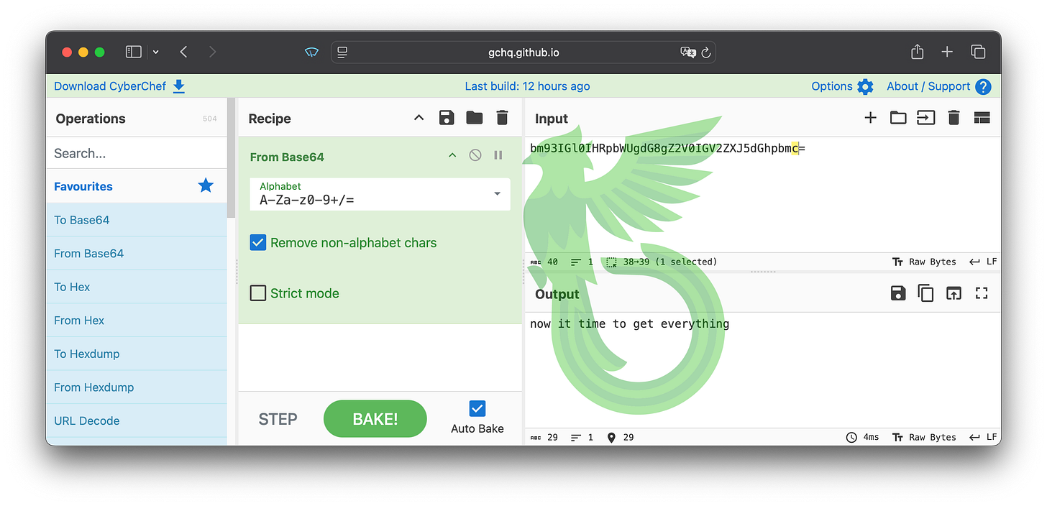1047x506 pixels.
Task: Set breakpoint on From Base64 operation
Action: [x=498, y=155]
